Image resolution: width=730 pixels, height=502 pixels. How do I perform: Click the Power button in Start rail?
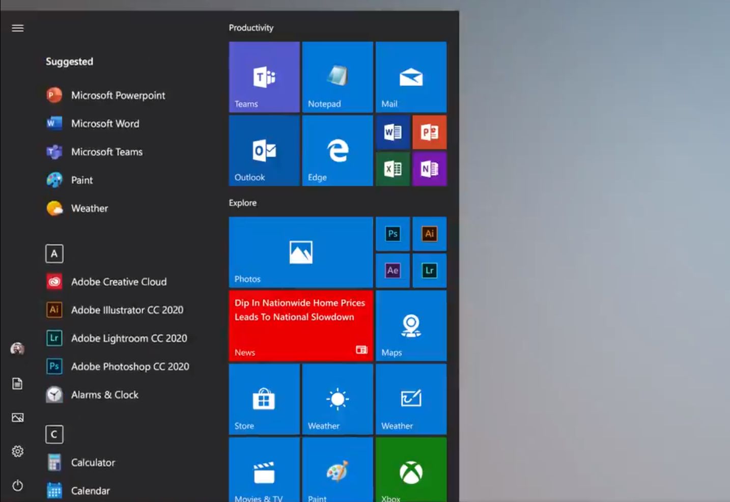[18, 485]
